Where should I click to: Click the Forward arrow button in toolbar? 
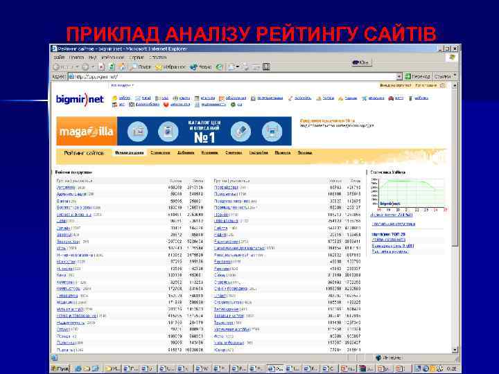85,67
